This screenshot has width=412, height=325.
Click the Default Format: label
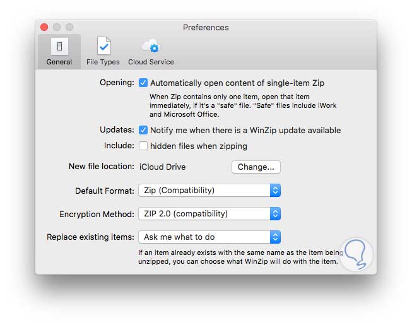[105, 191]
